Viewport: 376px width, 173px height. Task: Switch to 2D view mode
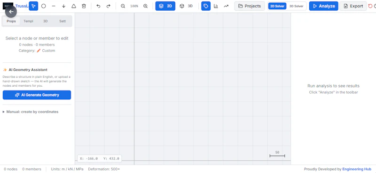click(165, 6)
